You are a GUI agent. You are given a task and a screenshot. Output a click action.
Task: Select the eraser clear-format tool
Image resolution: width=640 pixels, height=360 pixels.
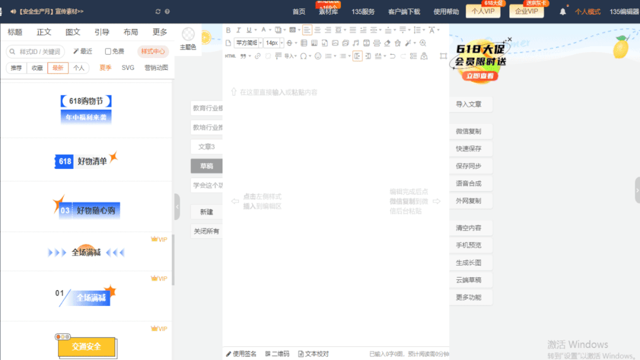click(387, 43)
